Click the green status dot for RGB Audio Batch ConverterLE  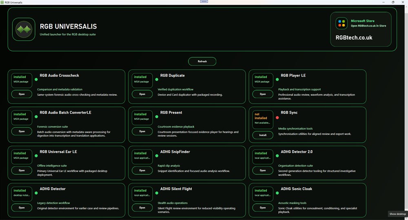(x=36, y=117)
